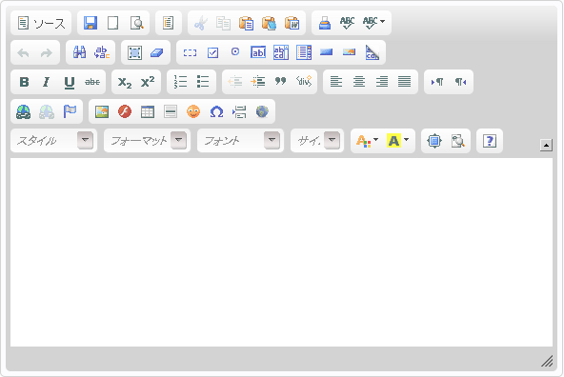Insert a table using the table icon
564x377 pixels.
(148, 111)
